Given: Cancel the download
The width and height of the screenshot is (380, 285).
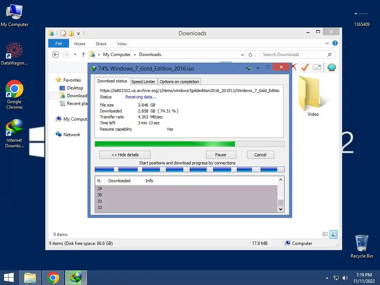Looking at the screenshot, I should click(260, 155).
